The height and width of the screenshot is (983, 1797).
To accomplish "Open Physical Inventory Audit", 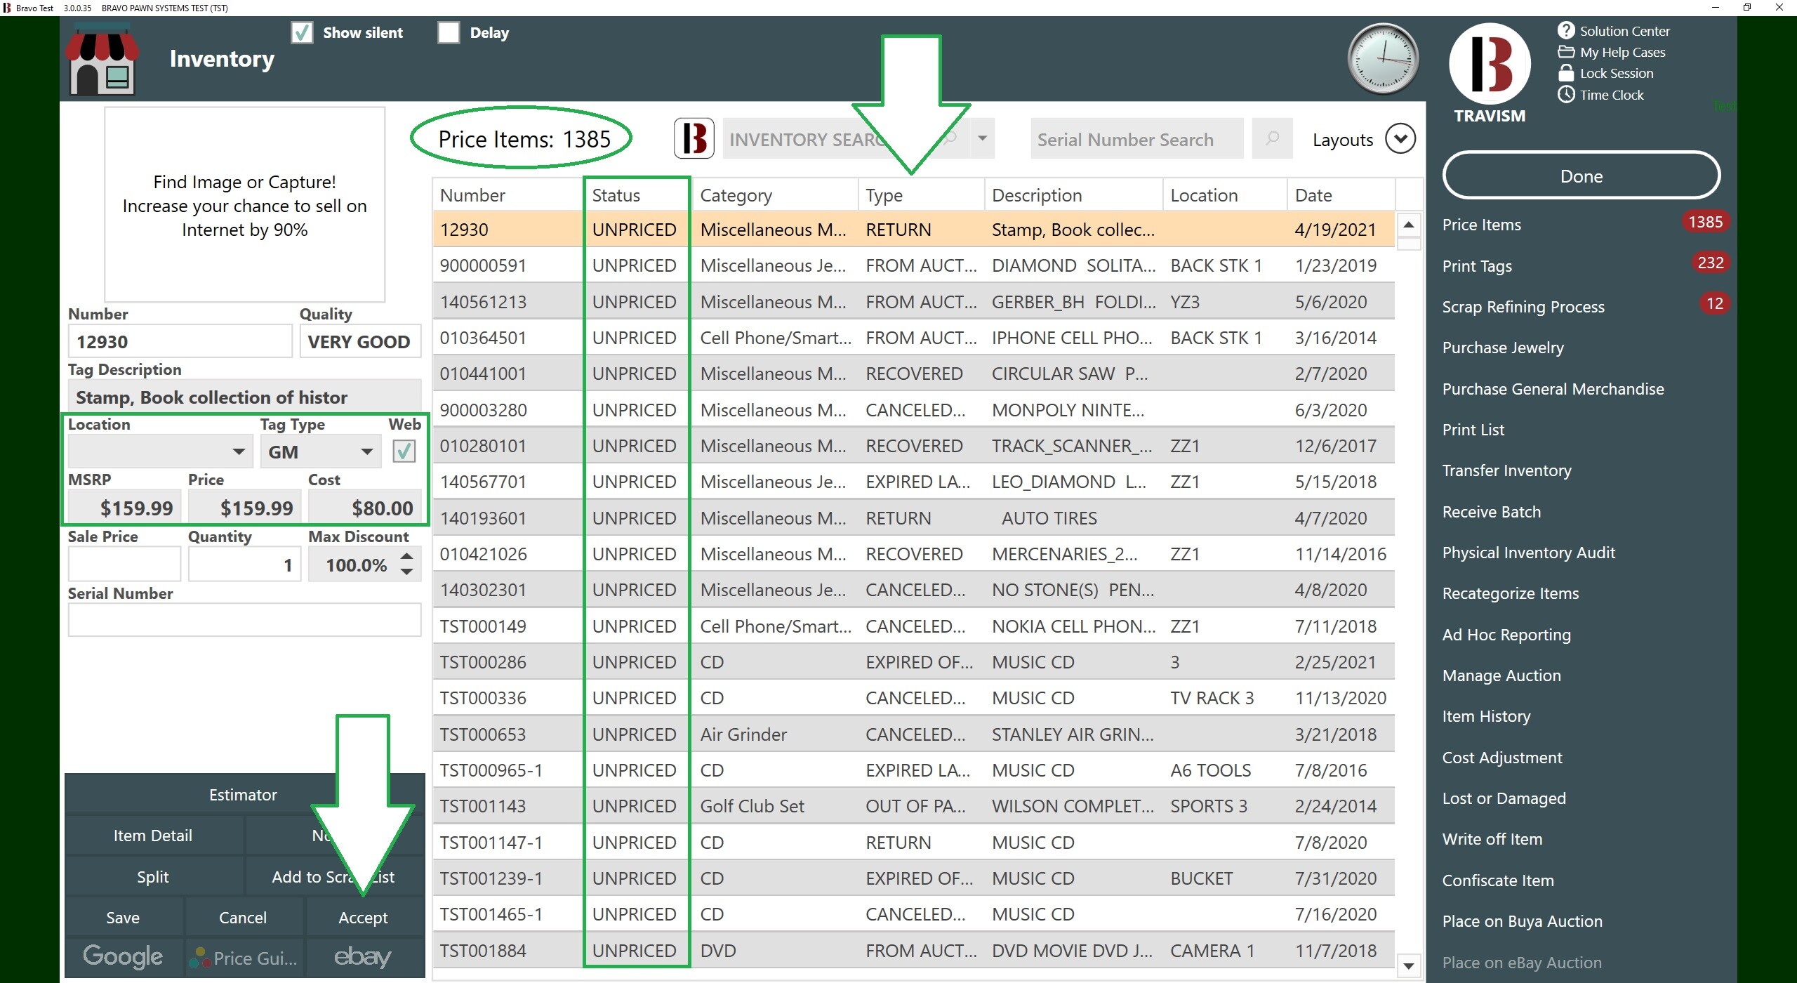I will [1528, 553].
